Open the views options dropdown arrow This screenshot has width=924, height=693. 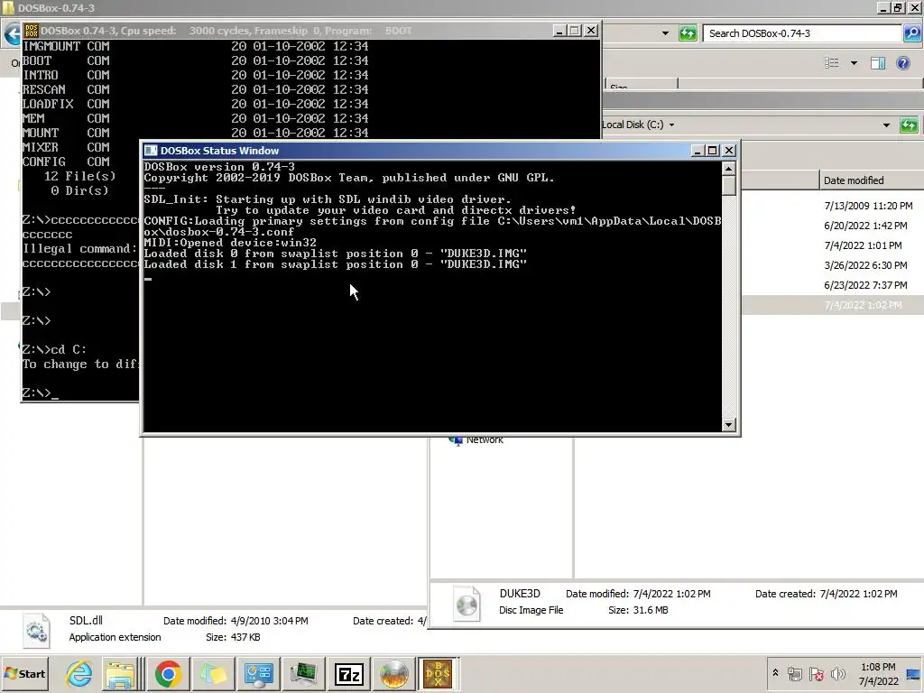pos(854,63)
